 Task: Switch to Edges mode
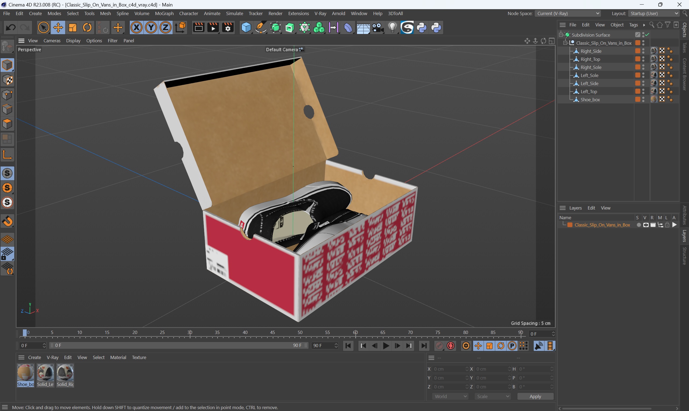click(x=7, y=109)
